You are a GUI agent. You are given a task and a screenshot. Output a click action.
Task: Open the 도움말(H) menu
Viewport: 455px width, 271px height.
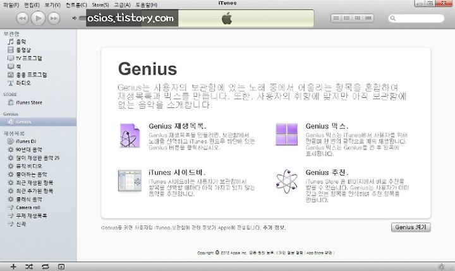146,5
